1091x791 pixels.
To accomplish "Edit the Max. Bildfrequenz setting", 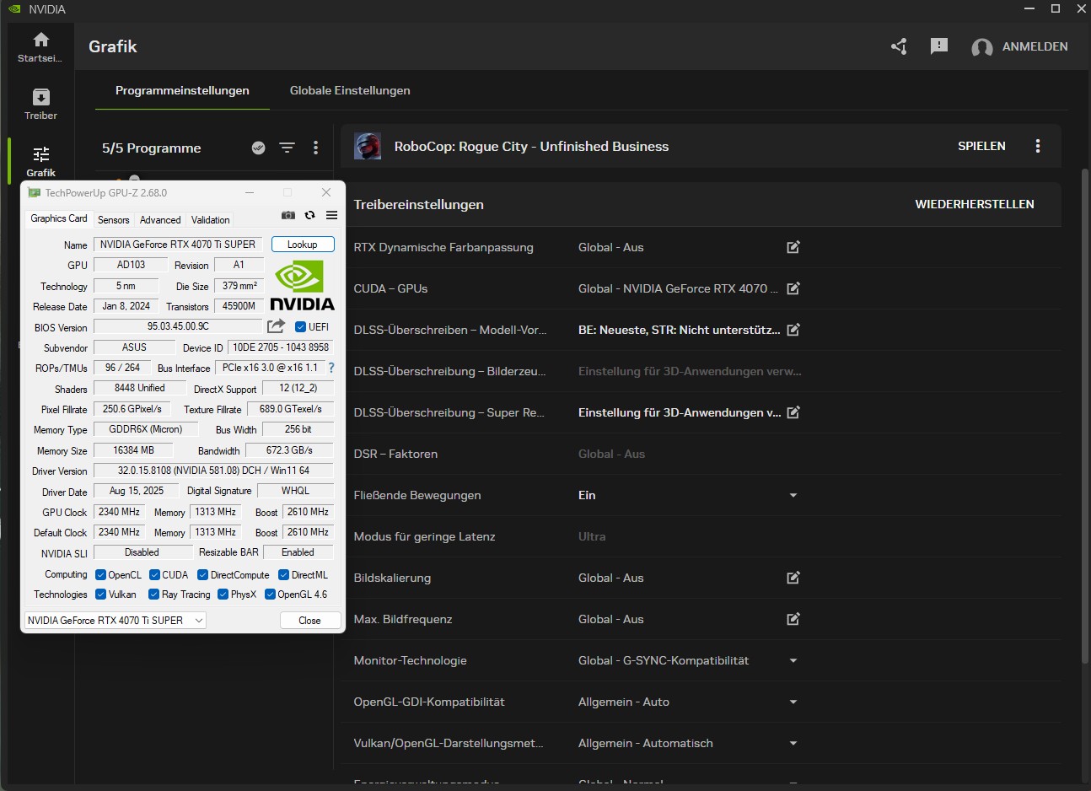I will tap(793, 619).
